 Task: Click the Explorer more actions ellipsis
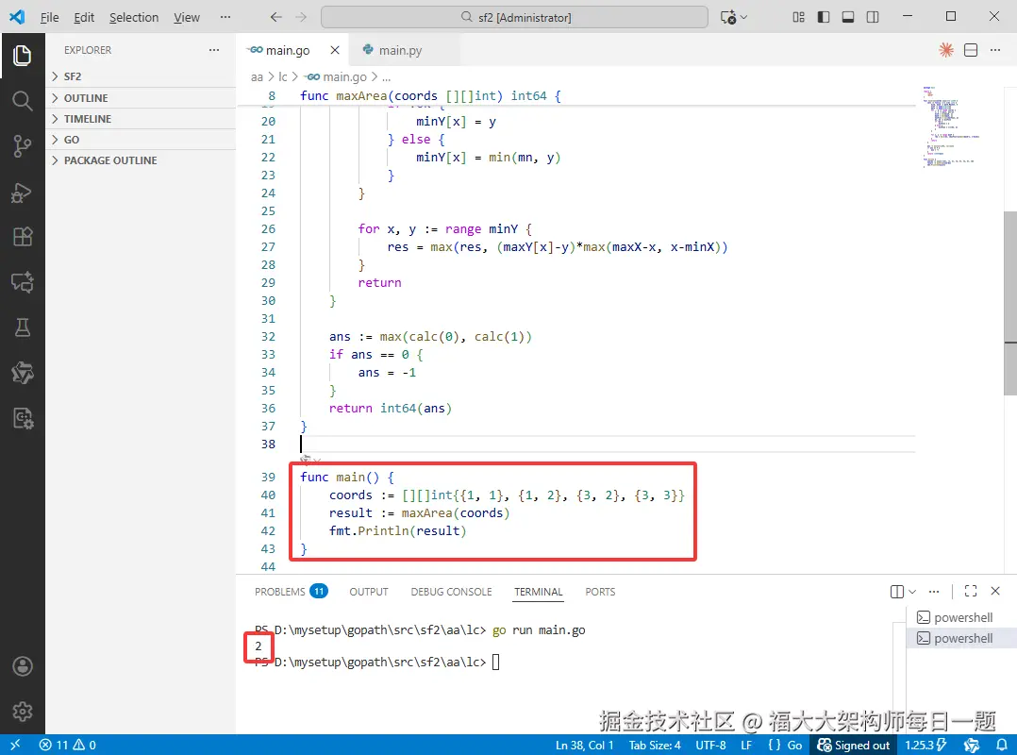(x=214, y=50)
